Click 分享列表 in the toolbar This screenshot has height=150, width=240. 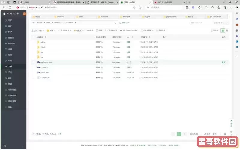point(90,31)
